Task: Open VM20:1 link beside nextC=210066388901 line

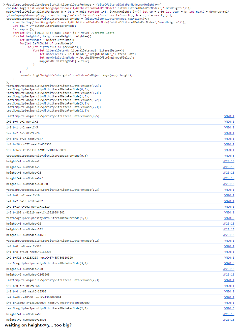Action: pyautogui.click(x=229, y=150)
